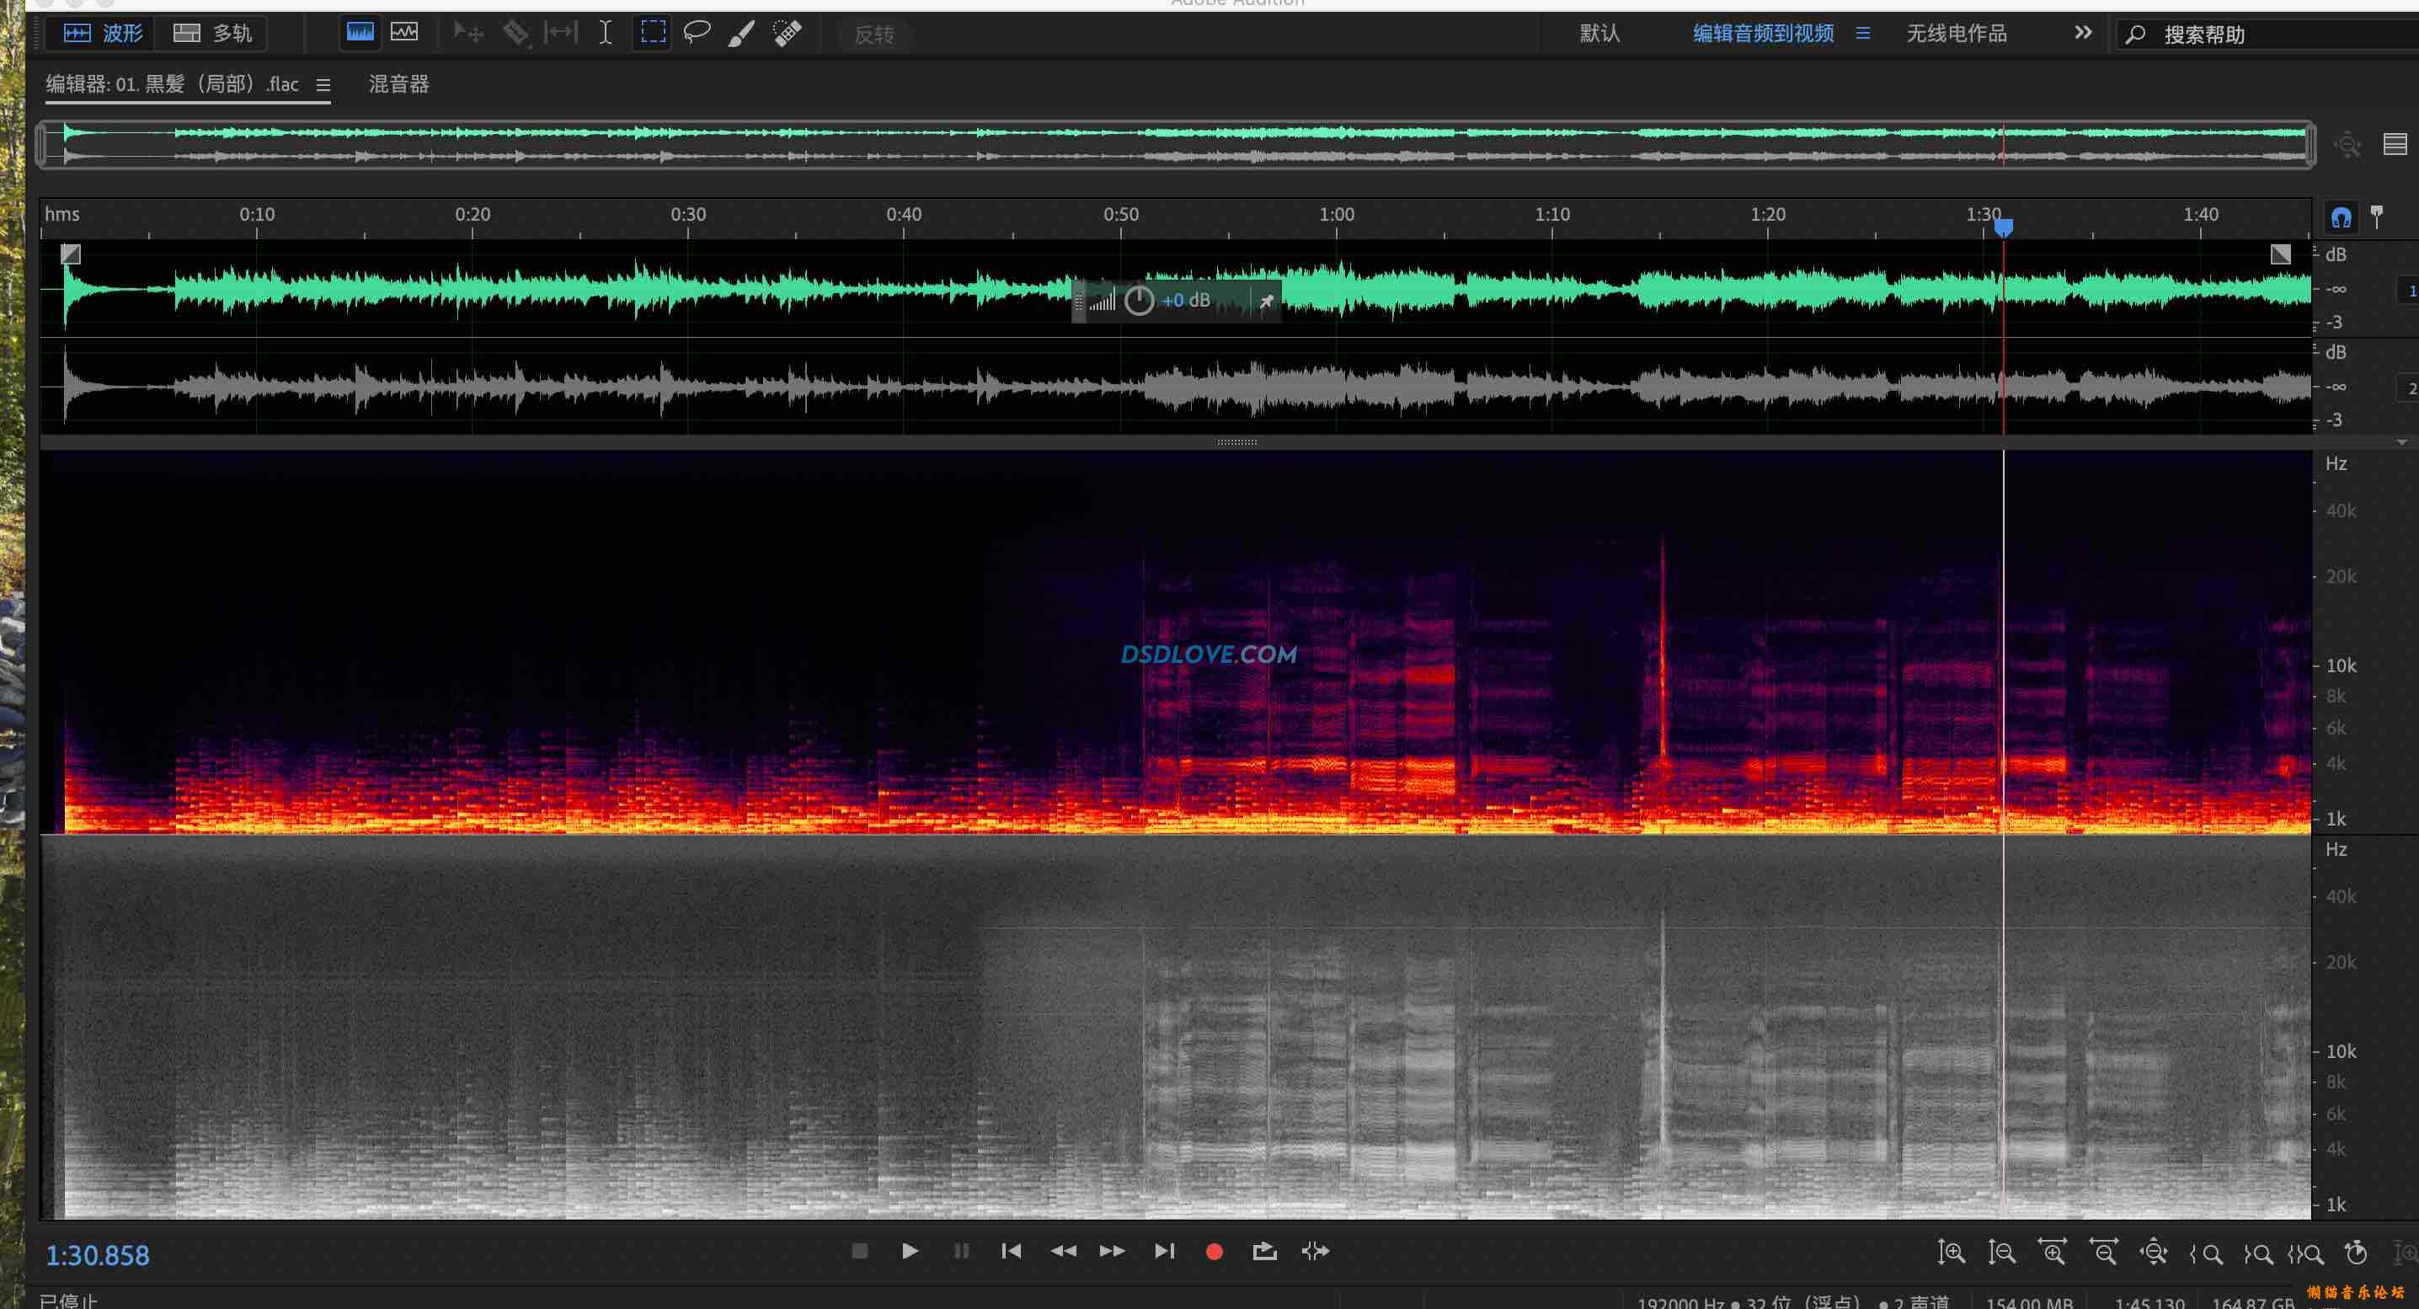Click the Zoom Out Full icon
The width and height of the screenshot is (2419, 1309).
pos(2153,1252)
